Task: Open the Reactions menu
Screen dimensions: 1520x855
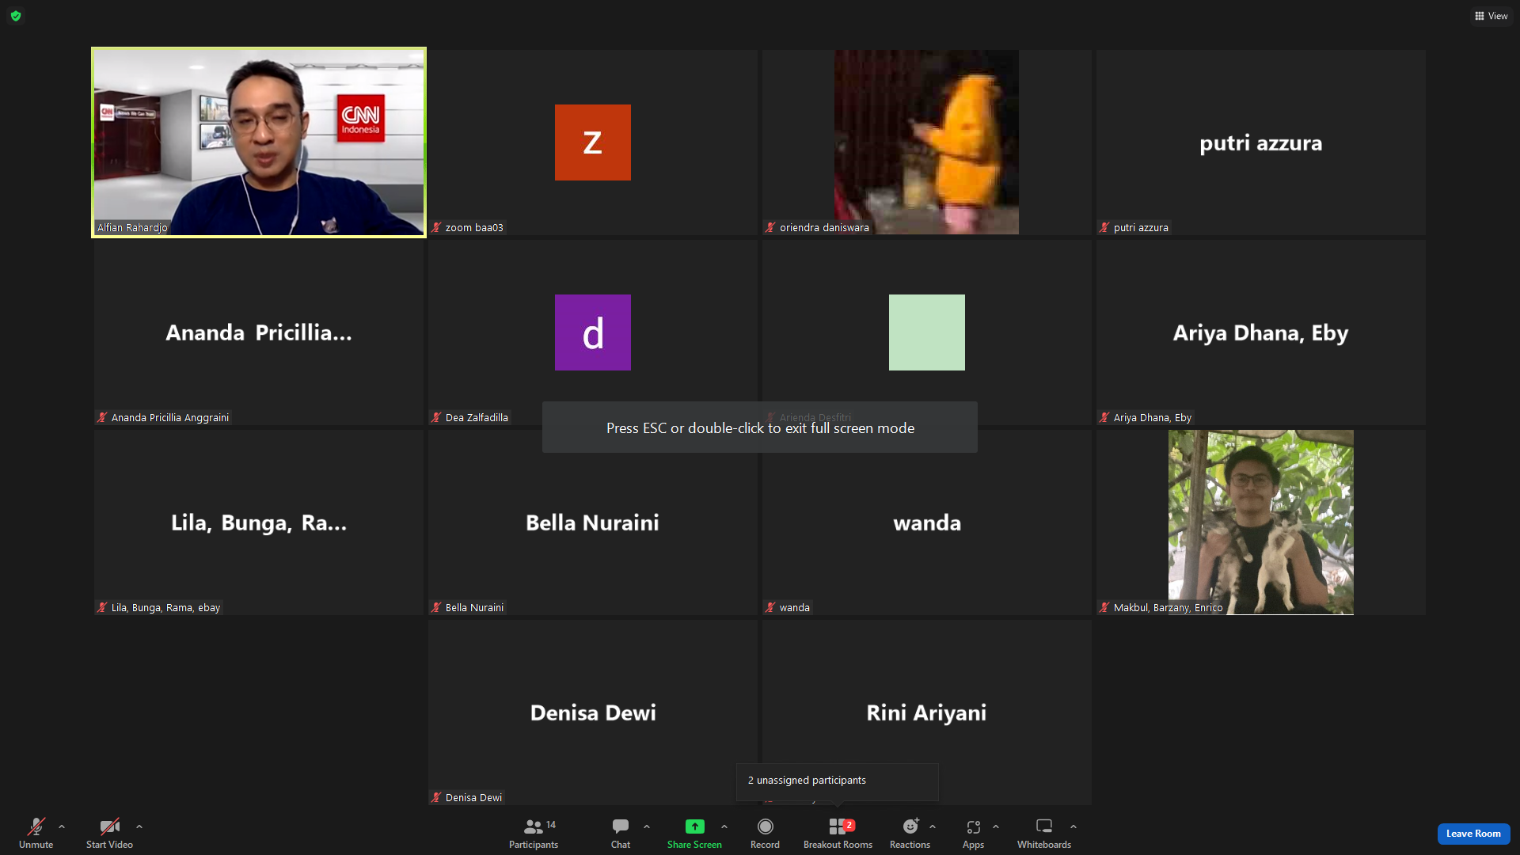Action: tap(910, 833)
